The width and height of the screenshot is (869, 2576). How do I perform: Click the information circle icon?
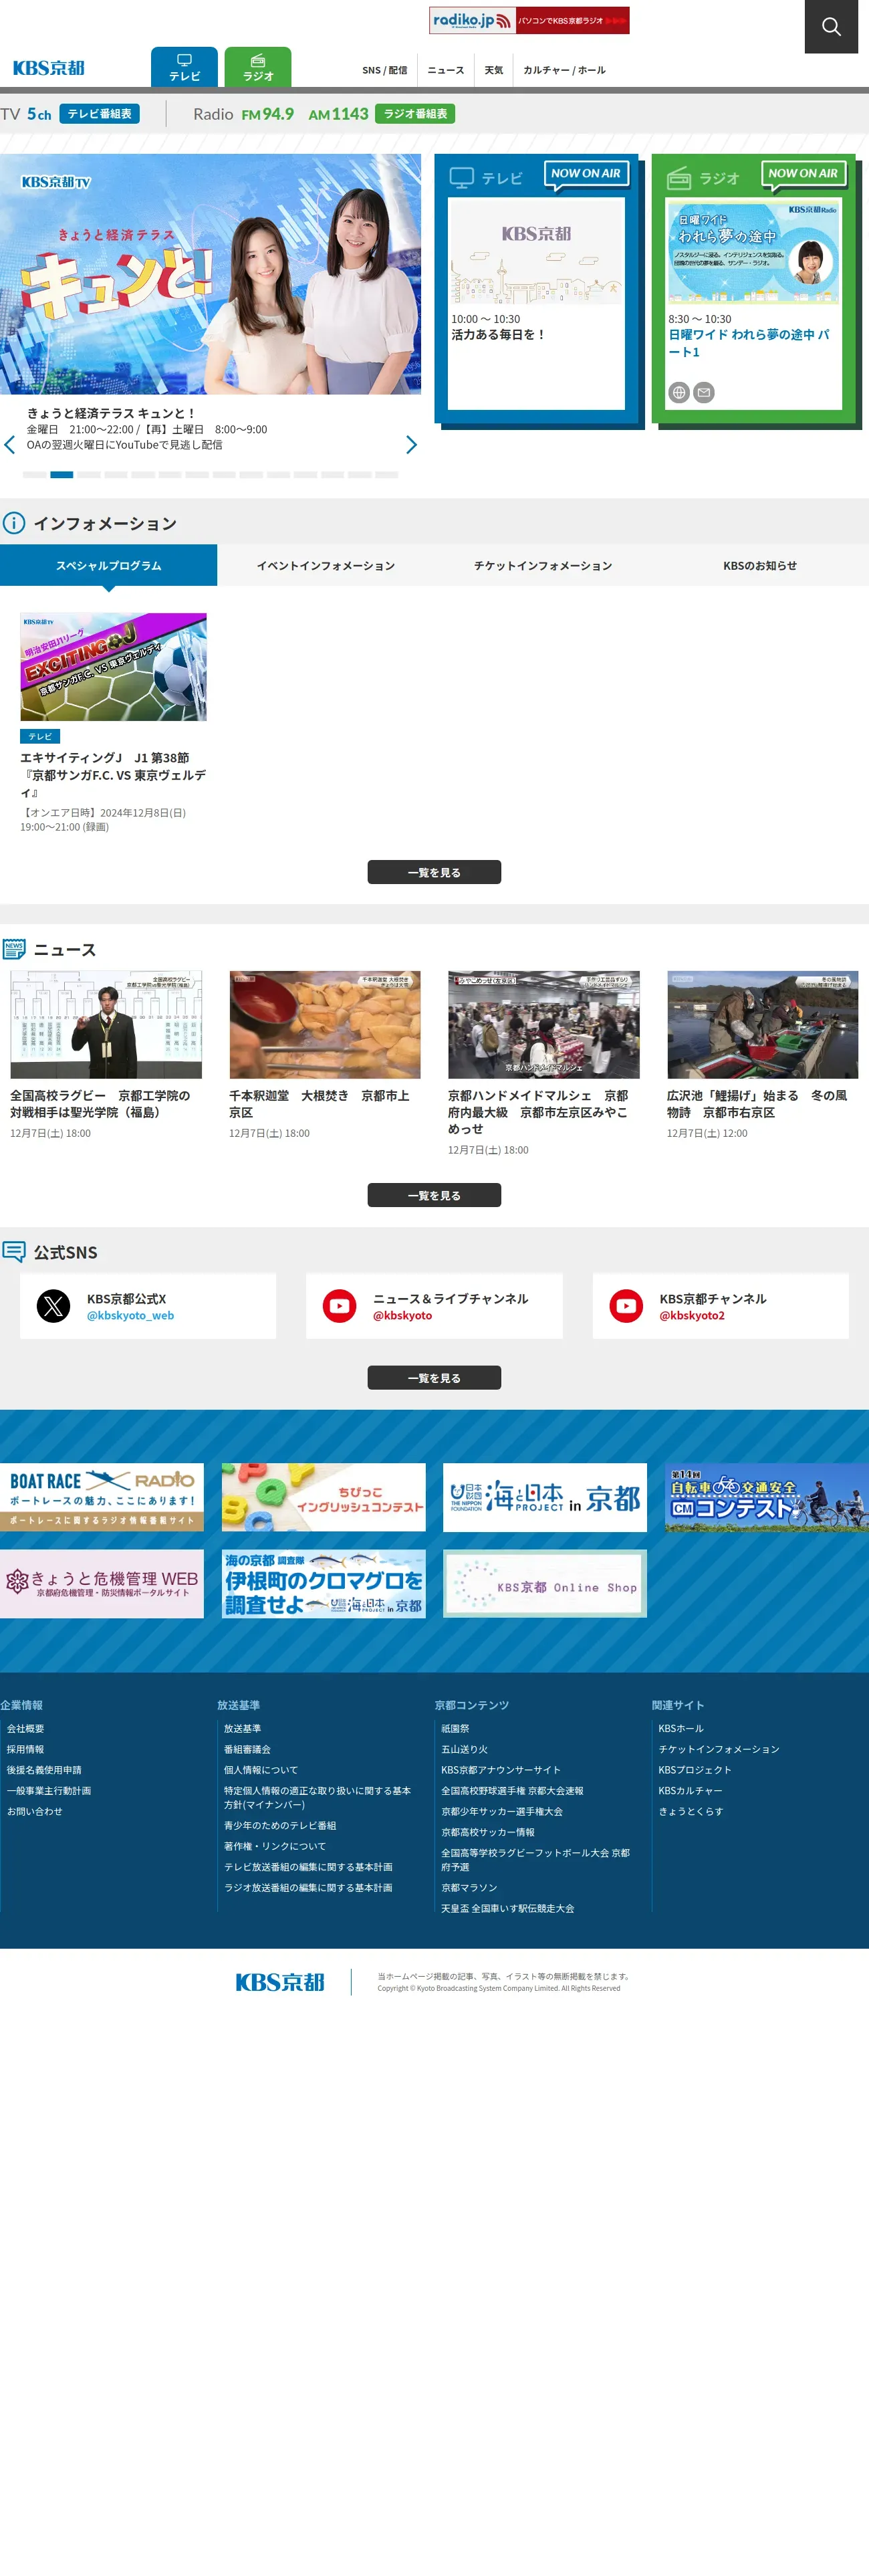(x=14, y=523)
